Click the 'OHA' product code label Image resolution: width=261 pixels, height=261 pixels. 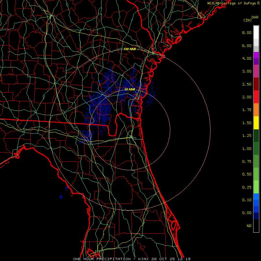pos(255,17)
